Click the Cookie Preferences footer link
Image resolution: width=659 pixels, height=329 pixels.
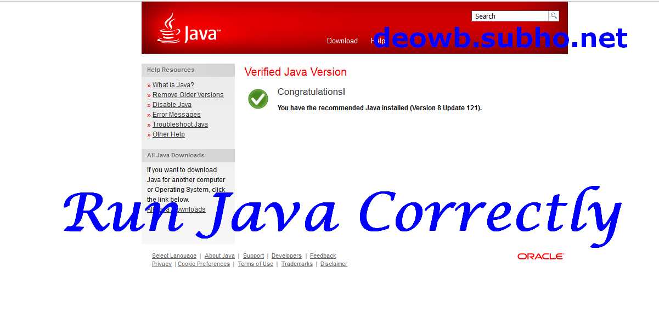(x=204, y=264)
